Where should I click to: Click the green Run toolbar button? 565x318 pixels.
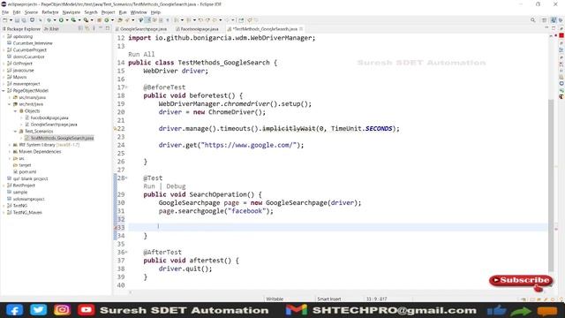tap(61, 20)
